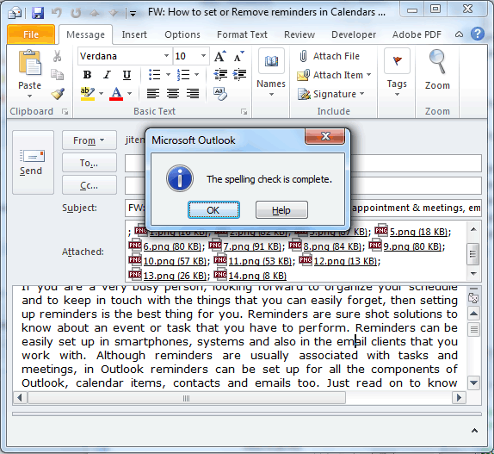
Task: Switch to the Insert tab
Action: pyautogui.click(x=134, y=34)
